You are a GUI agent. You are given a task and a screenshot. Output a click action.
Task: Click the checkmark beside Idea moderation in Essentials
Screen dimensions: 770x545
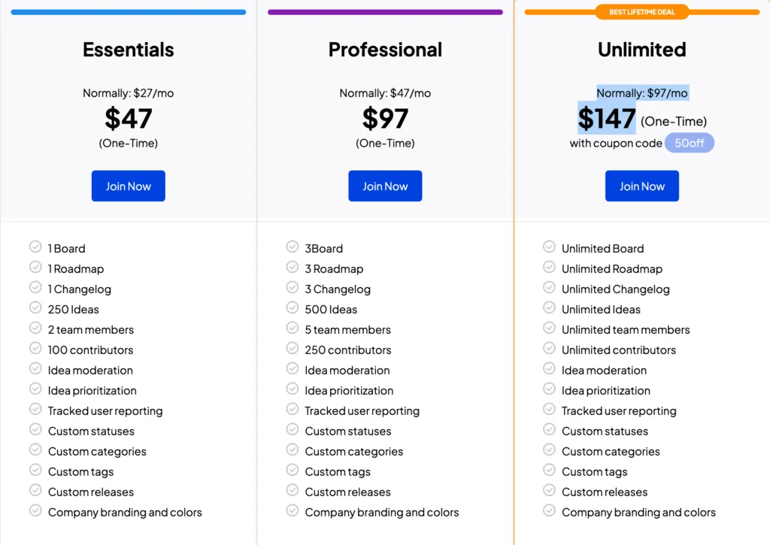point(35,370)
